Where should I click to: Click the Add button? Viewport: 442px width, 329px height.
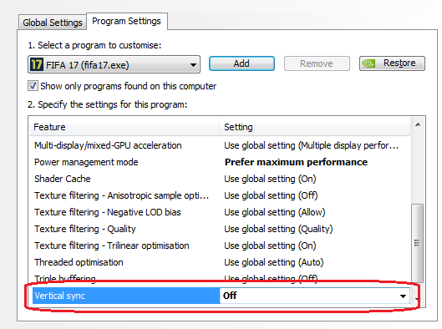(x=241, y=63)
